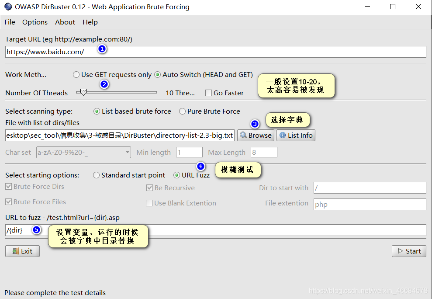Image resolution: width=432 pixels, height=299 pixels.
Task: Open the Help menu
Action: (x=90, y=22)
